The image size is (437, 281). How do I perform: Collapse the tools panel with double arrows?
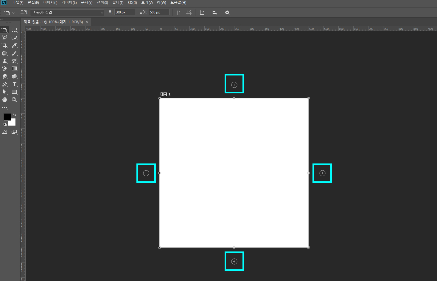1,19
